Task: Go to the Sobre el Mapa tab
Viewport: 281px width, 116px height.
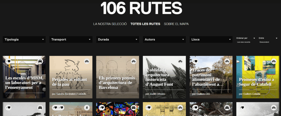Action: click(x=176, y=24)
